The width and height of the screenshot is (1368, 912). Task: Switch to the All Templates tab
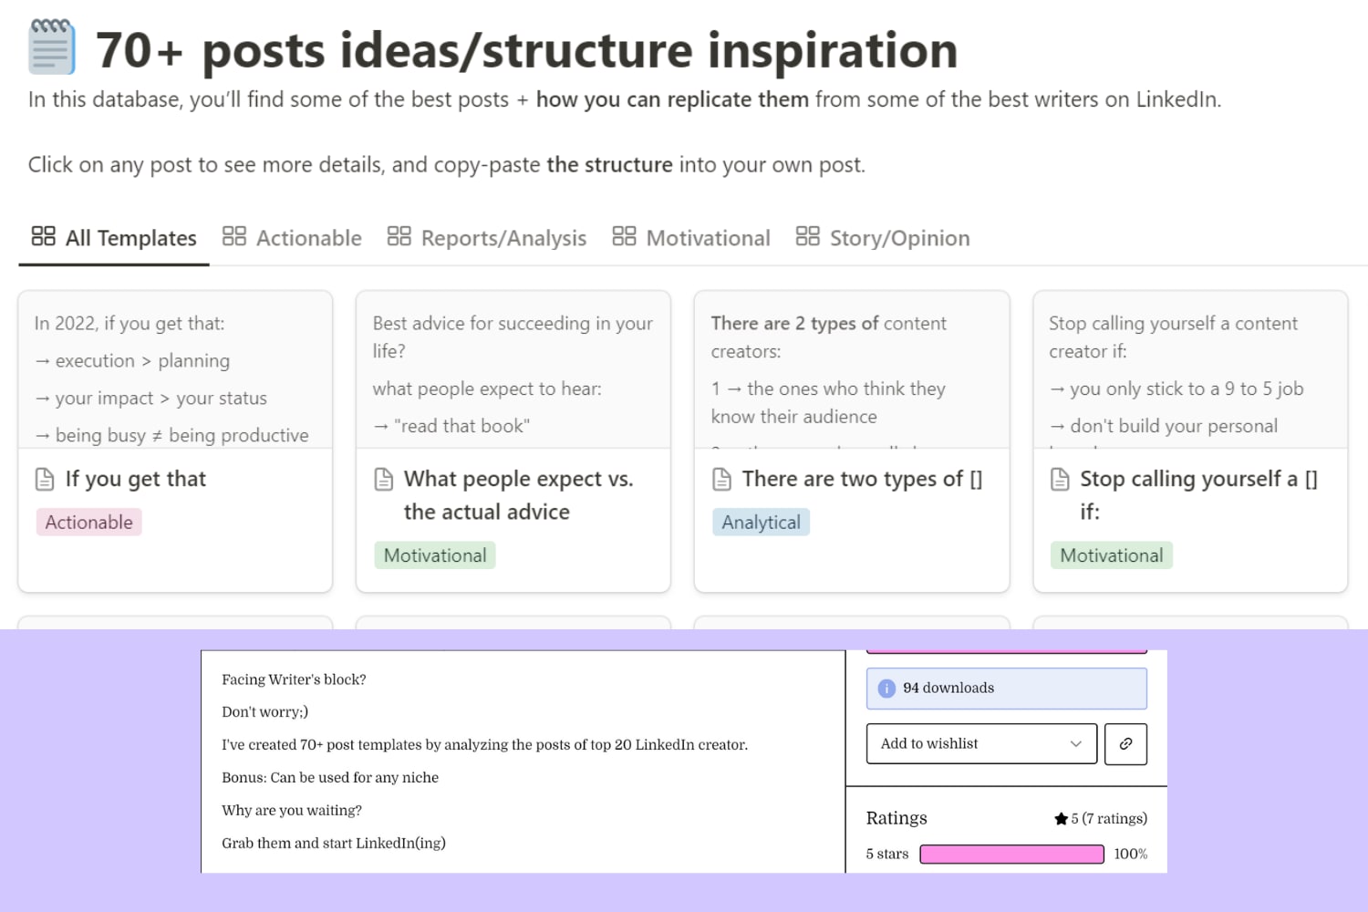pyautogui.click(x=114, y=238)
